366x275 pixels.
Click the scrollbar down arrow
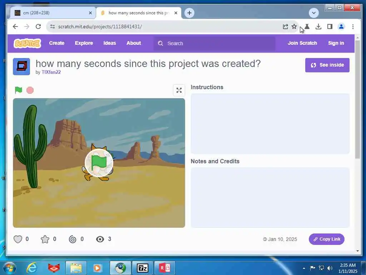(x=357, y=251)
